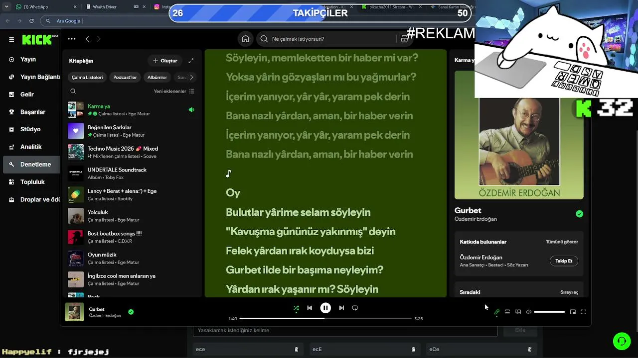Jump to lyric line 'Felek yârdan ırak koyduysa bizi'
638x358 pixels.
pyautogui.click(x=300, y=251)
